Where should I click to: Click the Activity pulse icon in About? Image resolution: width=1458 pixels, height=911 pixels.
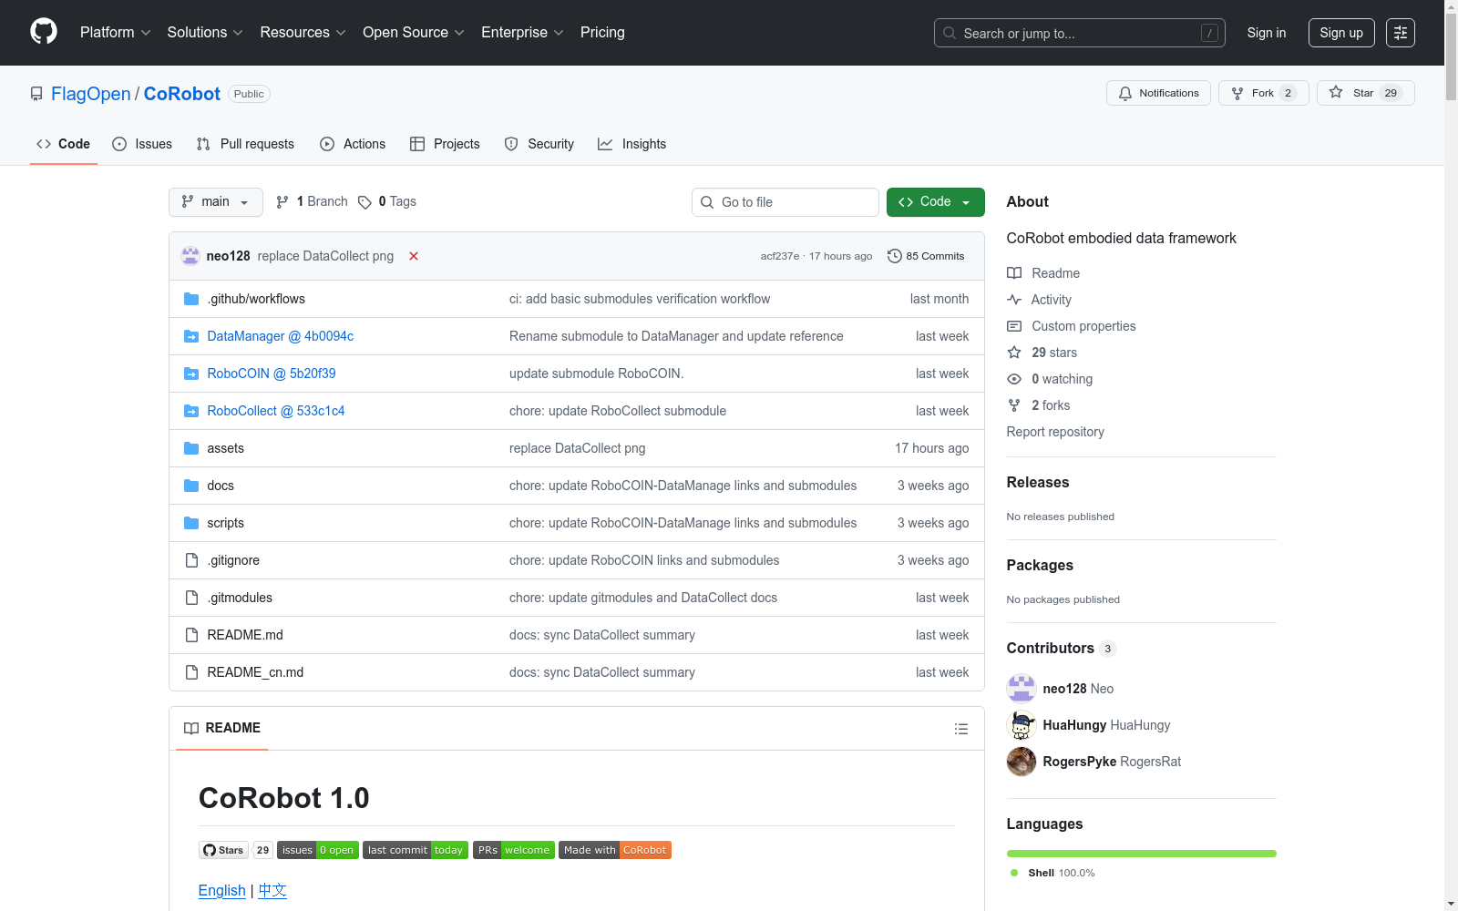(x=1014, y=300)
